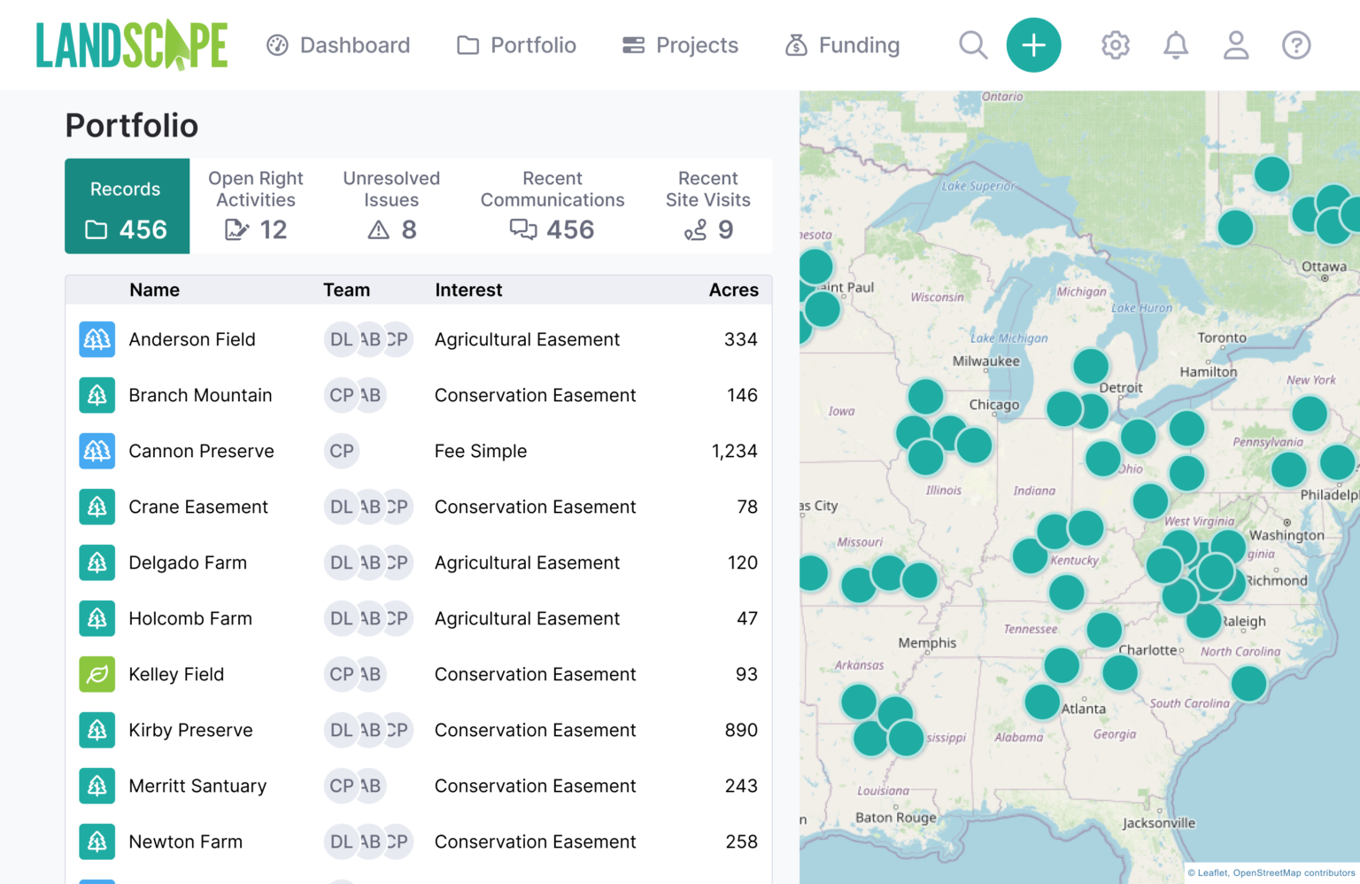Open the help question mark icon
The image size is (1360, 884).
1295,45
